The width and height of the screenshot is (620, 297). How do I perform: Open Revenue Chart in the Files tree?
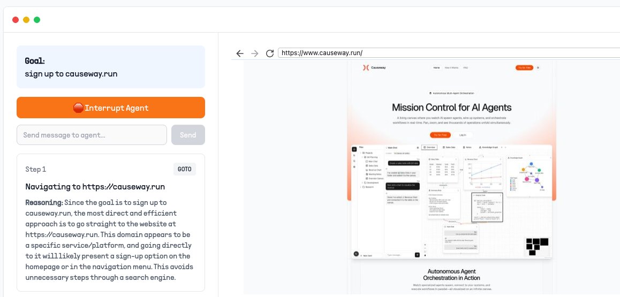375,170
